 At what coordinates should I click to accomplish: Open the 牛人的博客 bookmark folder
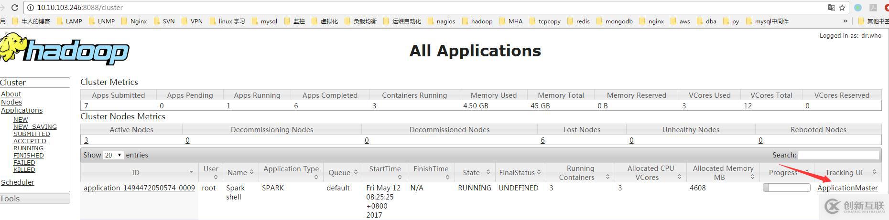click(31, 21)
